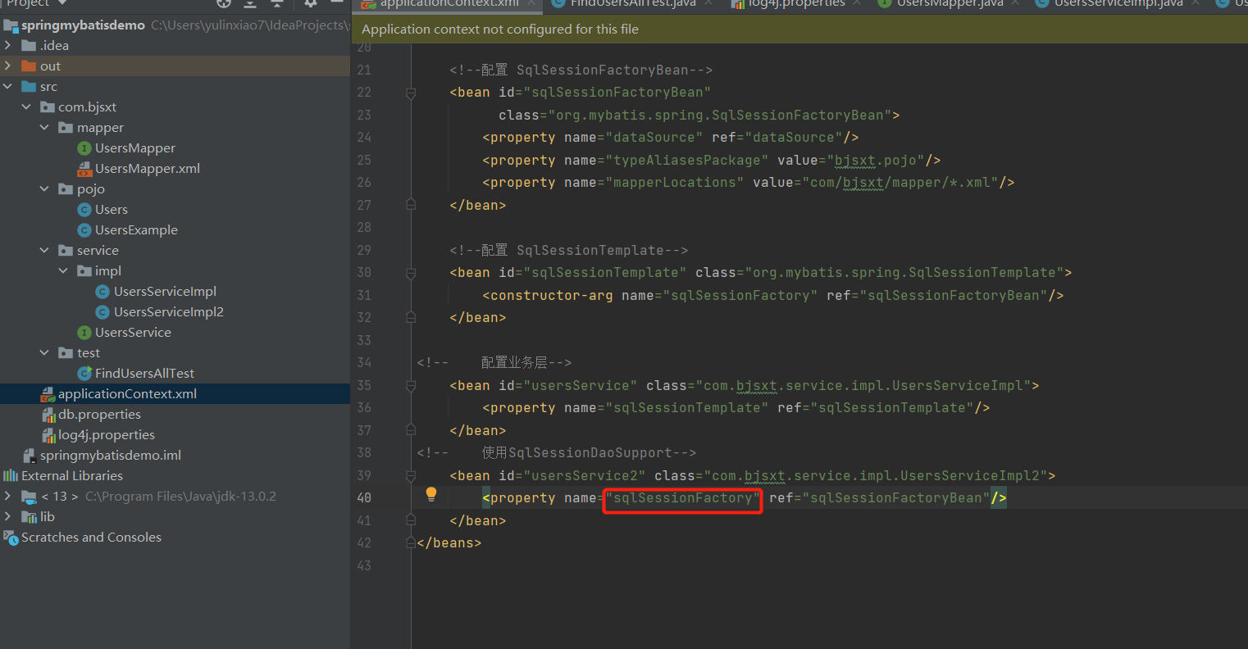Click the constructor-arg tag on line 31
This screenshot has height=649, width=1248.
tap(548, 295)
